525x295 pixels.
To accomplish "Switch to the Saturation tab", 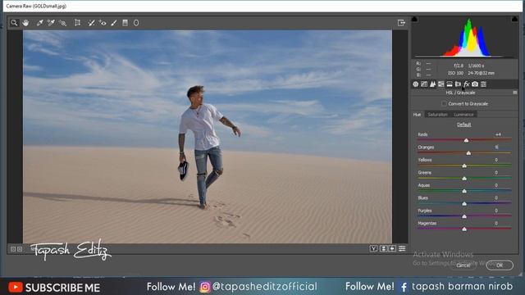I will tap(437, 115).
